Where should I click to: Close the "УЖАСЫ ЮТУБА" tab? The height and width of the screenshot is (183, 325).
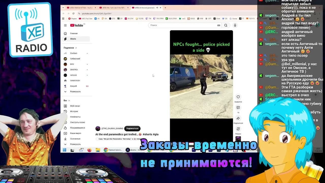point(95,8)
